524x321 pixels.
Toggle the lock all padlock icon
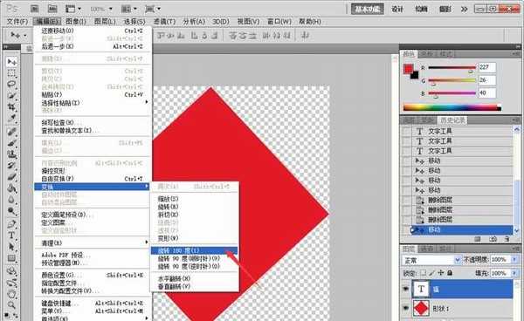click(x=450, y=273)
